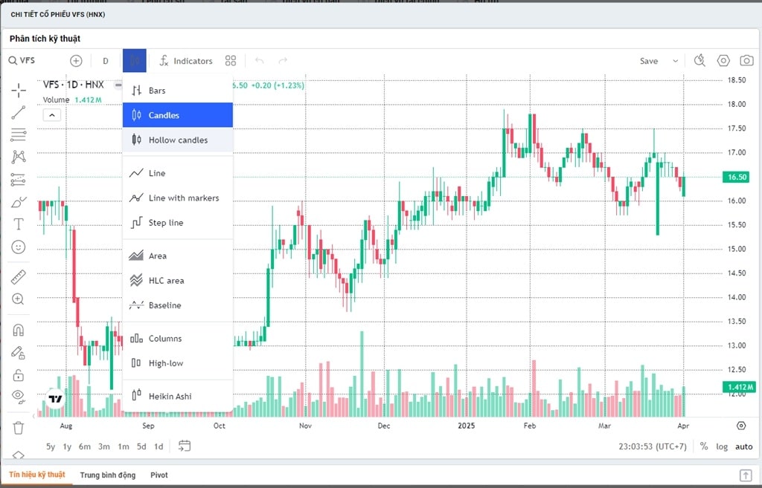This screenshot has height=488, width=762.
Task: Toggle hide all drawings eye icon
Action: click(x=19, y=395)
